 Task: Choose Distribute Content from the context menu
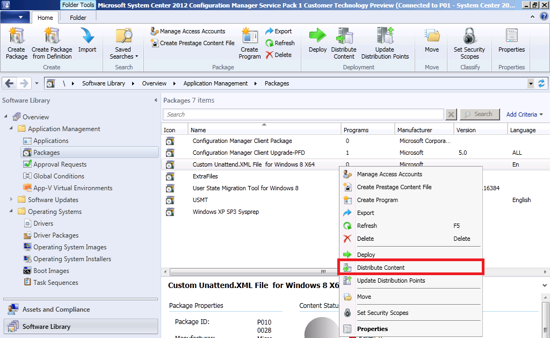[x=411, y=268]
